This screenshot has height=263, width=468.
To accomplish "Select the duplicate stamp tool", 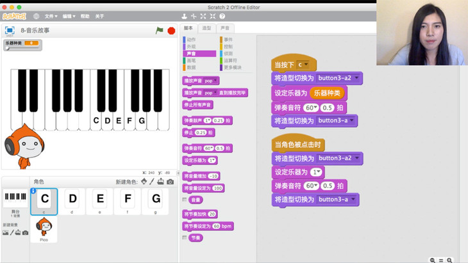I will point(184,17).
